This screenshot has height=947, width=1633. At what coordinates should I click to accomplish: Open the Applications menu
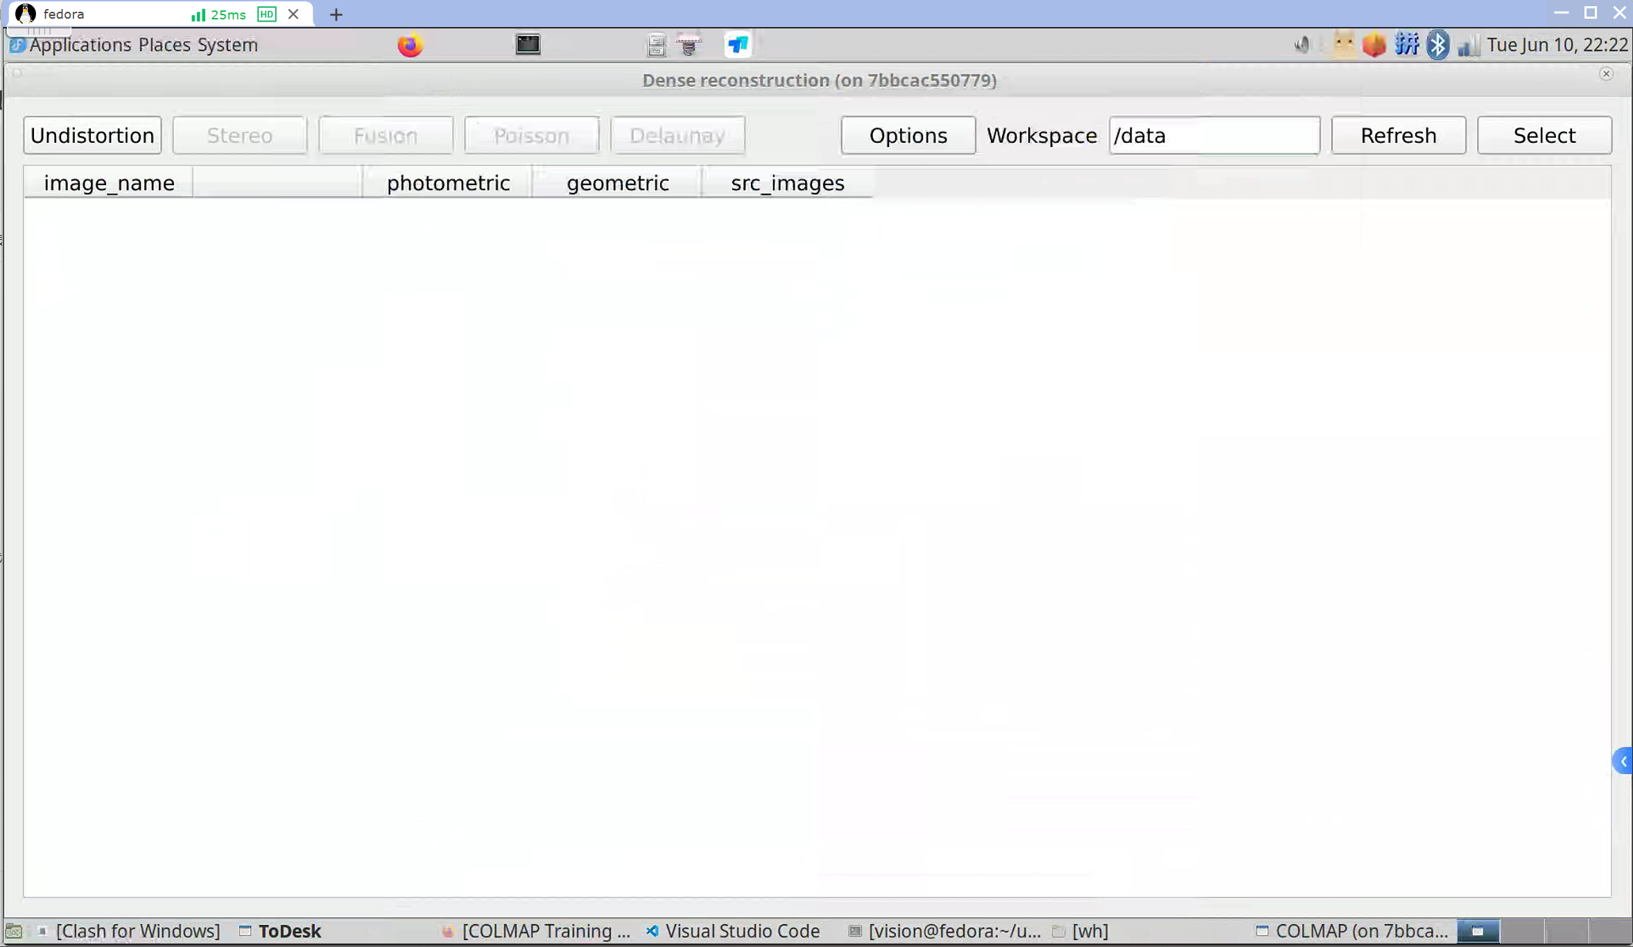[x=80, y=45]
